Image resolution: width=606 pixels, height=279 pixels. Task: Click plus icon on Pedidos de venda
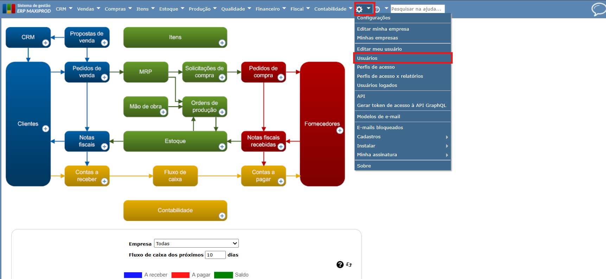coord(104,77)
